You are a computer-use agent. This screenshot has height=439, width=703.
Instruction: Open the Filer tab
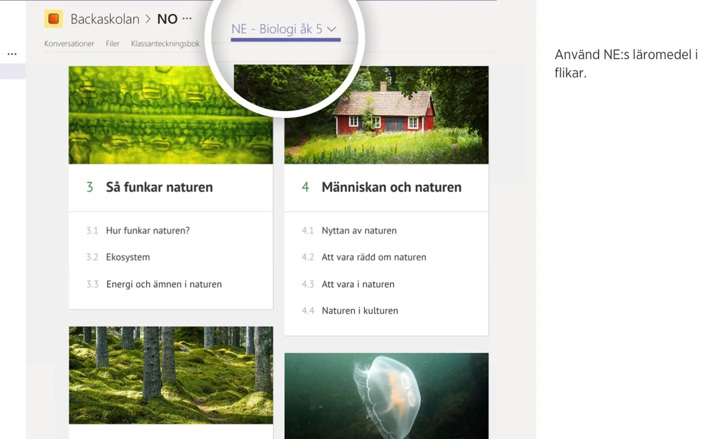(112, 43)
